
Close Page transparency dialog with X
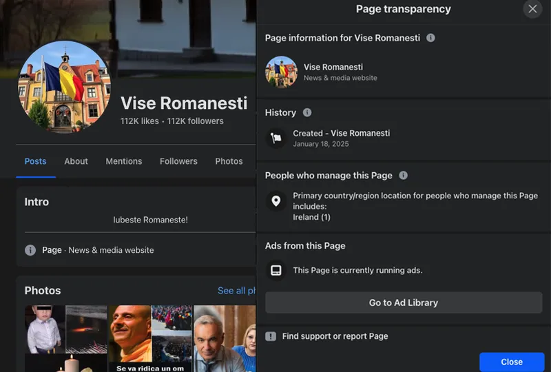(532, 9)
